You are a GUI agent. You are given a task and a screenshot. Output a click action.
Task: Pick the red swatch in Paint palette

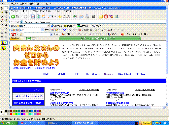pos(11,114)
